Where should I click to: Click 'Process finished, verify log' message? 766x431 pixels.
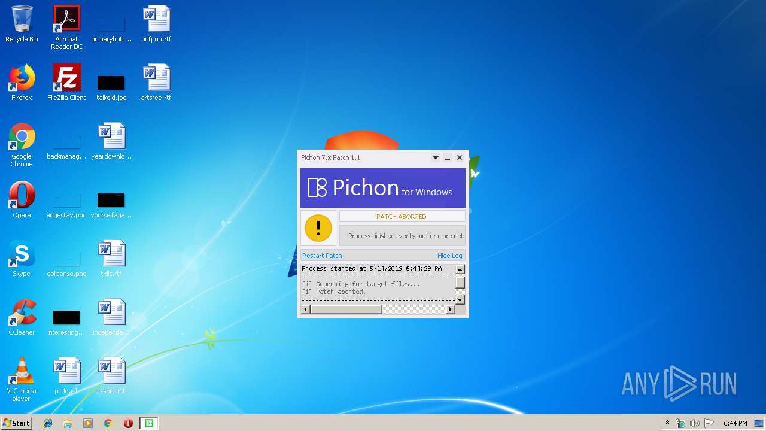pyautogui.click(x=406, y=236)
